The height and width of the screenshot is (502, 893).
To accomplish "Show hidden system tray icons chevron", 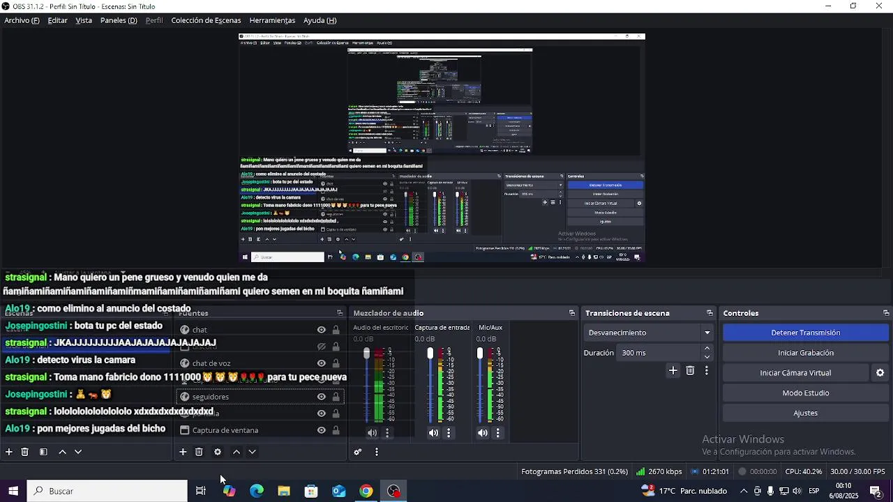I will point(744,491).
